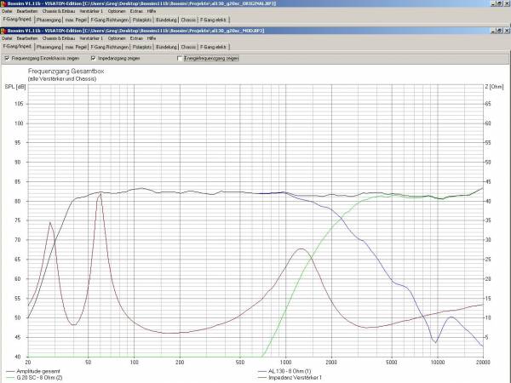
Task: Select 'F-Gang/Imped.' tab in MOD window
Action: coord(17,46)
